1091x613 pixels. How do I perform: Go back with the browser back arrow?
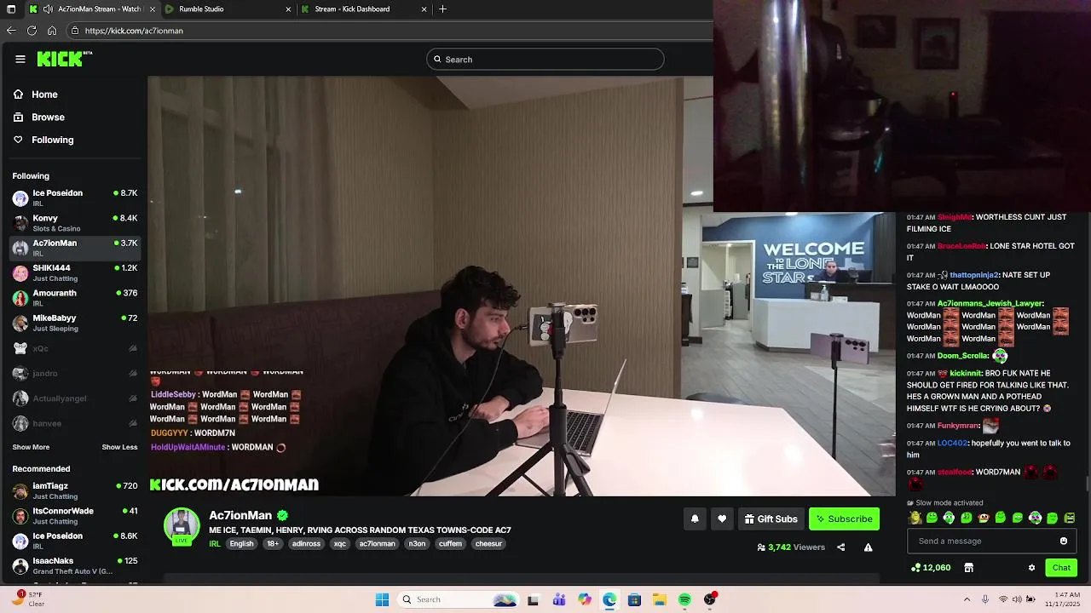[x=11, y=31]
